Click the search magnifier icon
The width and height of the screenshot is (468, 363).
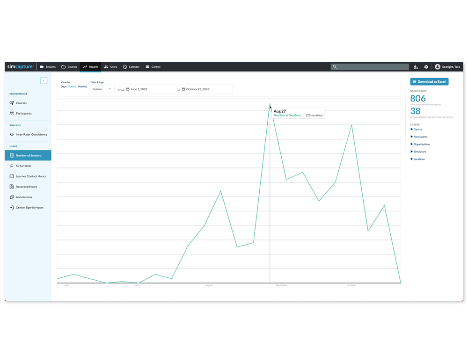[335, 67]
